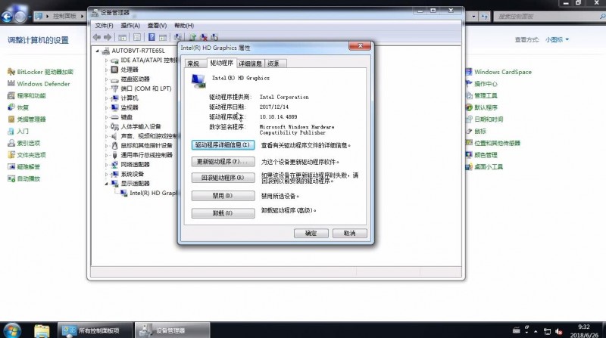Image resolution: width=606 pixels, height=338 pixels.
Task: Go back with Device Manager toolbar arrow
Action: pyautogui.click(x=97, y=37)
